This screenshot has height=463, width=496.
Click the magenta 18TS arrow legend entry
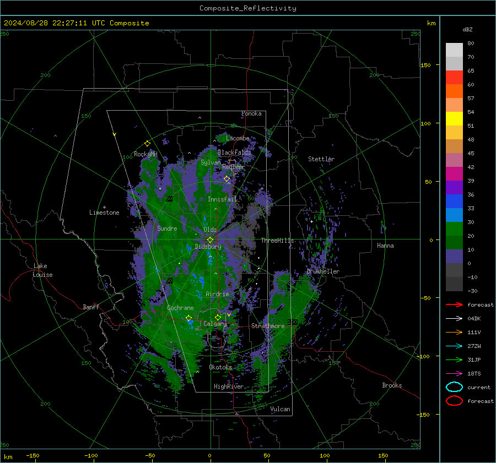pyautogui.click(x=454, y=374)
